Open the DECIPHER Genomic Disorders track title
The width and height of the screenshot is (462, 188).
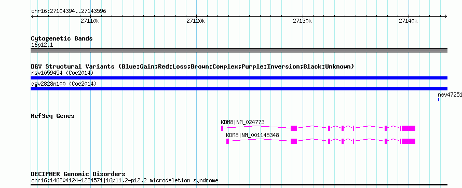tap(78, 174)
